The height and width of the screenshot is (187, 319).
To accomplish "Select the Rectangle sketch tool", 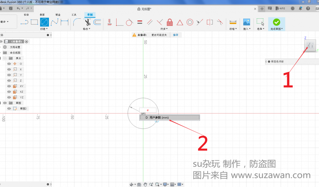I will point(34,22).
